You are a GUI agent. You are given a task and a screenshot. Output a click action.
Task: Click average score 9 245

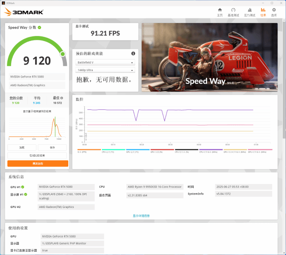(36, 103)
